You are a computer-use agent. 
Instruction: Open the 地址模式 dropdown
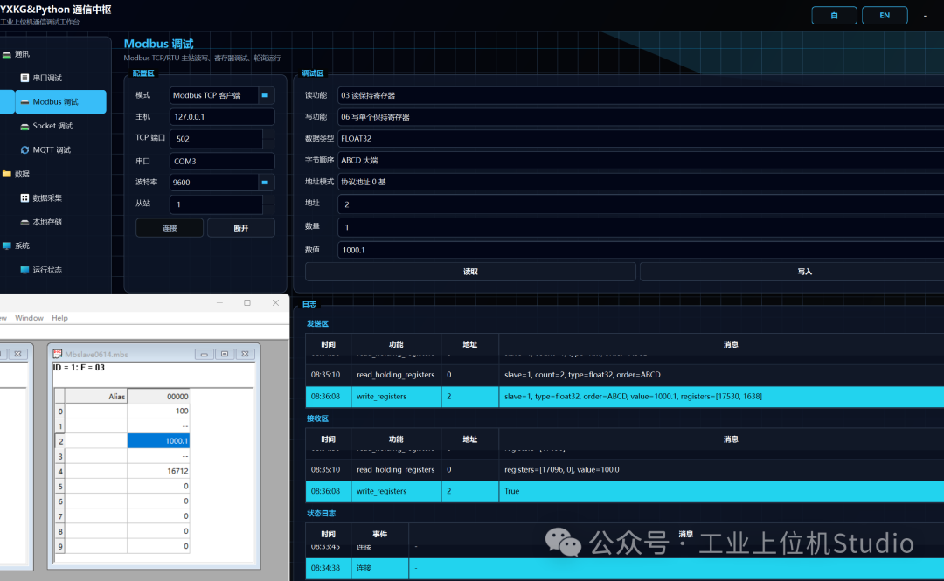(641, 182)
